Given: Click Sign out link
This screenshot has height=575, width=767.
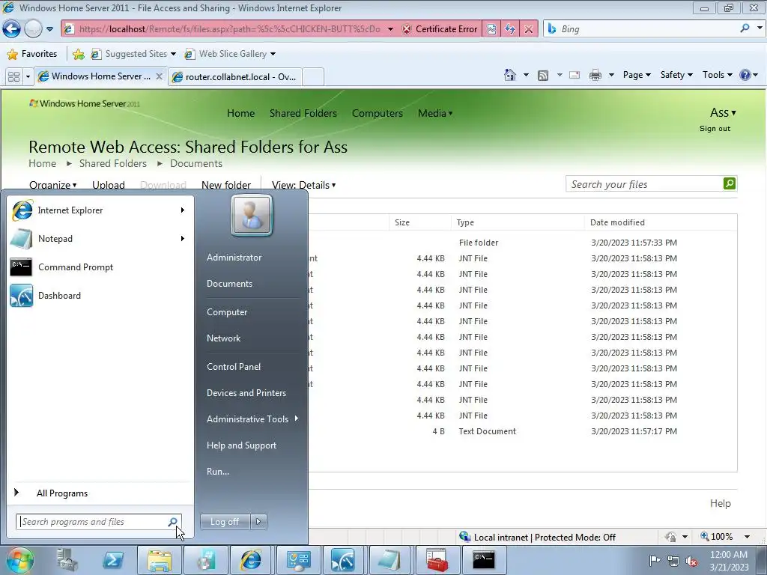Looking at the screenshot, I should point(715,129).
